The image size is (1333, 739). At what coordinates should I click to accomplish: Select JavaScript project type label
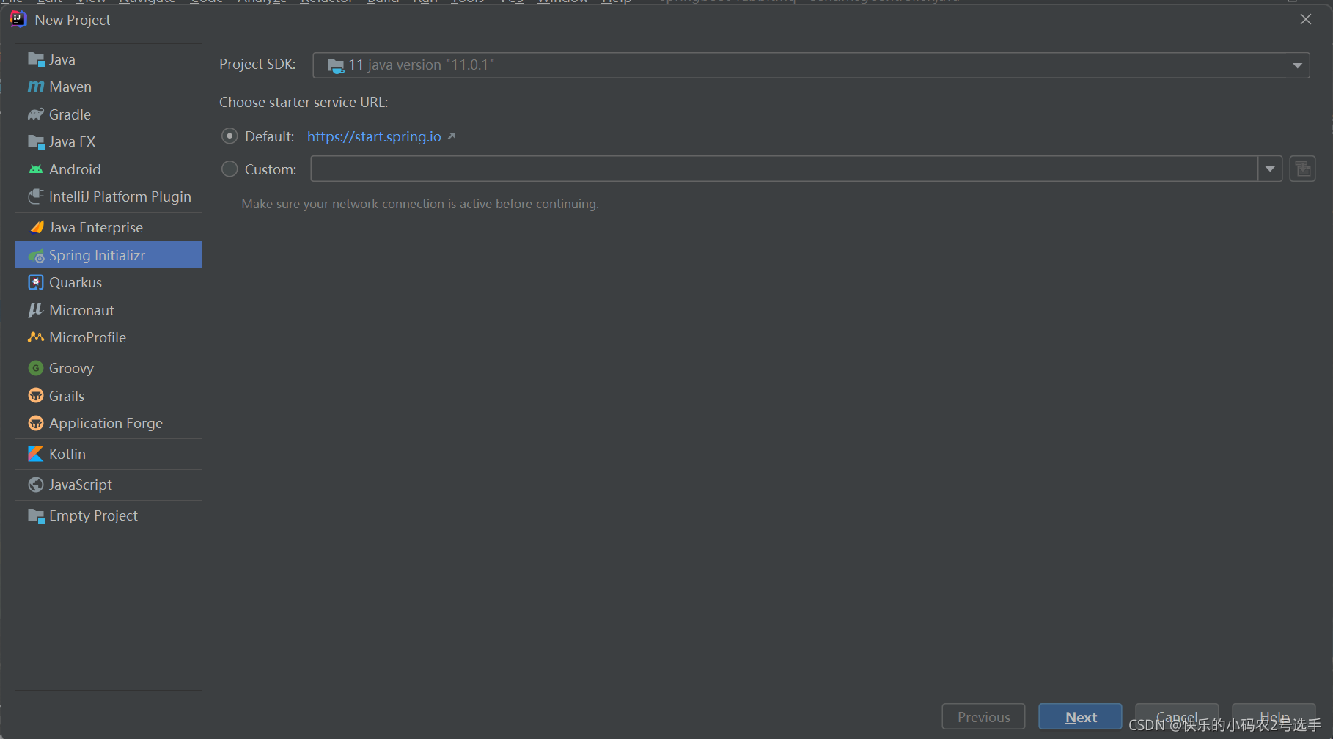pos(81,485)
